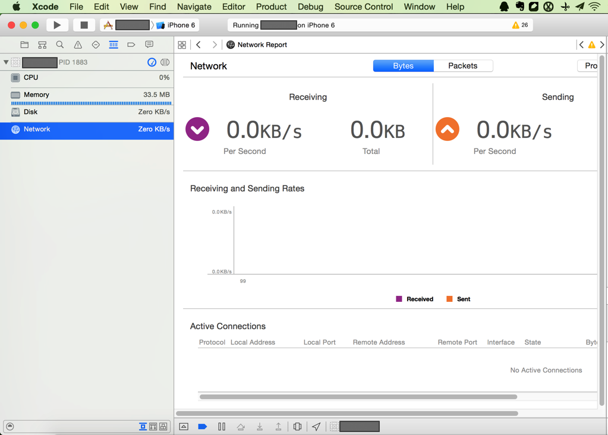Open the Debug menu
This screenshot has width=608, height=435.
(x=310, y=7)
